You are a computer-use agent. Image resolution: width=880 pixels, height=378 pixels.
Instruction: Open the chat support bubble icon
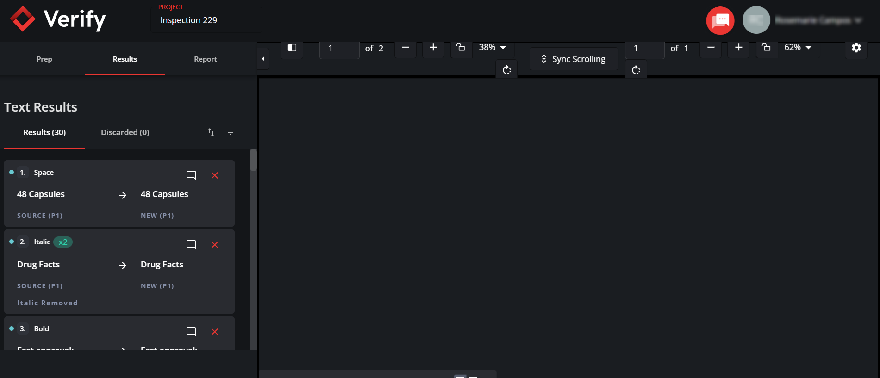click(720, 21)
